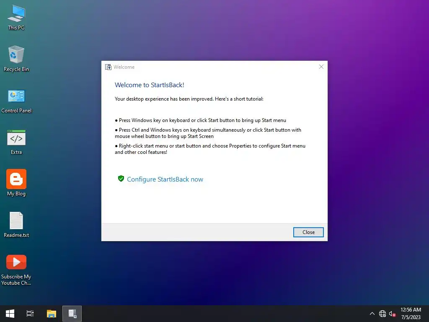Open Task View on the taskbar
The image size is (429, 322).
click(x=30, y=314)
